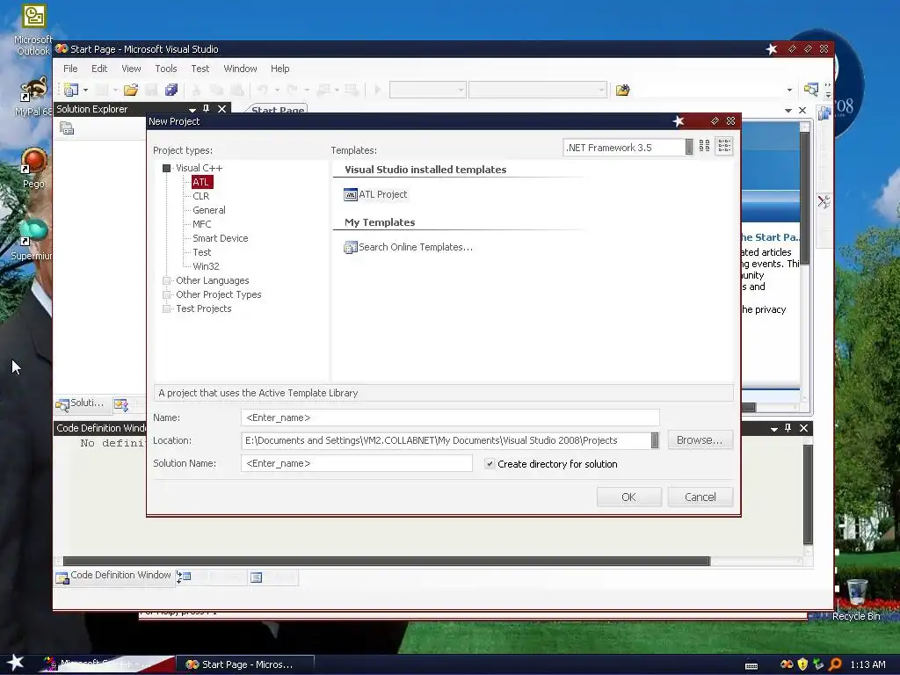Open the Test menu
Viewport: 900px width, 675px height.
point(200,69)
